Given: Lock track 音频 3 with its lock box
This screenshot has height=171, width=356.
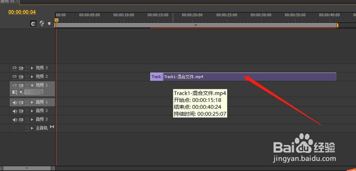Looking at the screenshot, I should point(27,119).
